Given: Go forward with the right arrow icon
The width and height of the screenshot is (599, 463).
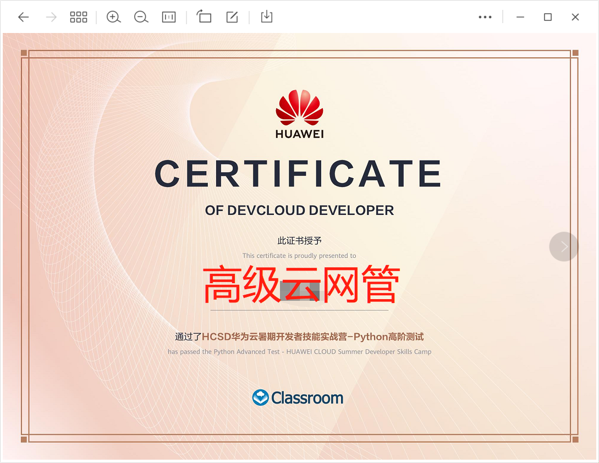Looking at the screenshot, I should click(51, 17).
